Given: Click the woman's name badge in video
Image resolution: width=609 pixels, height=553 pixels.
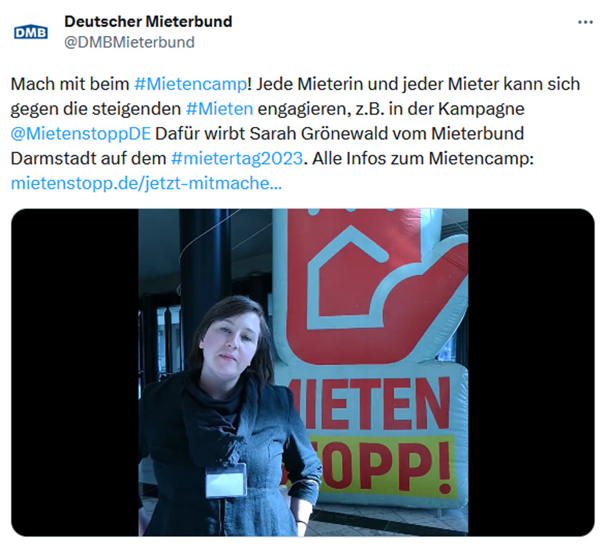Looking at the screenshot, I should (226, 480).
